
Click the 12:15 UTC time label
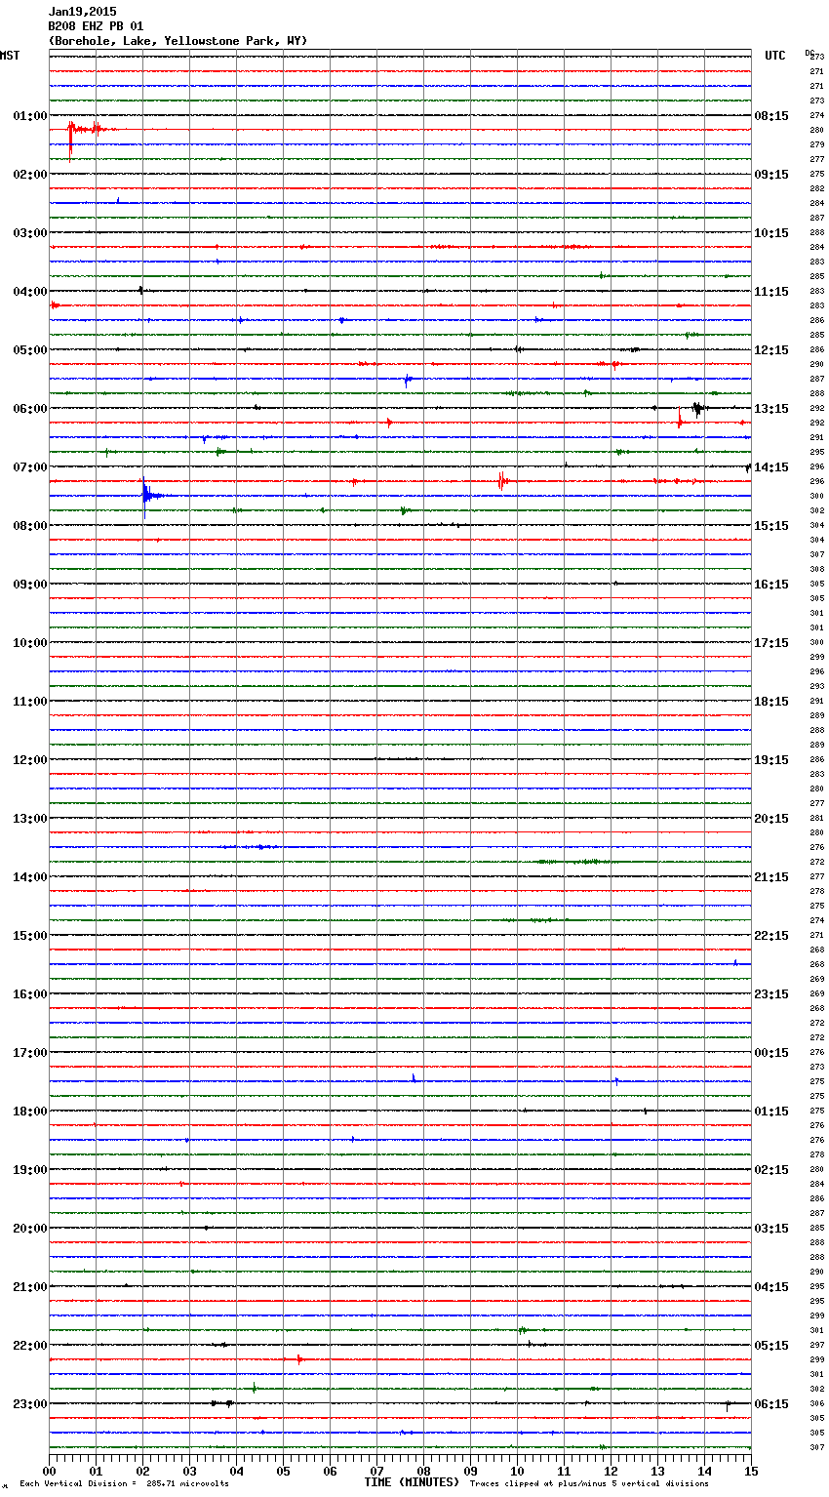click(771, 350)
